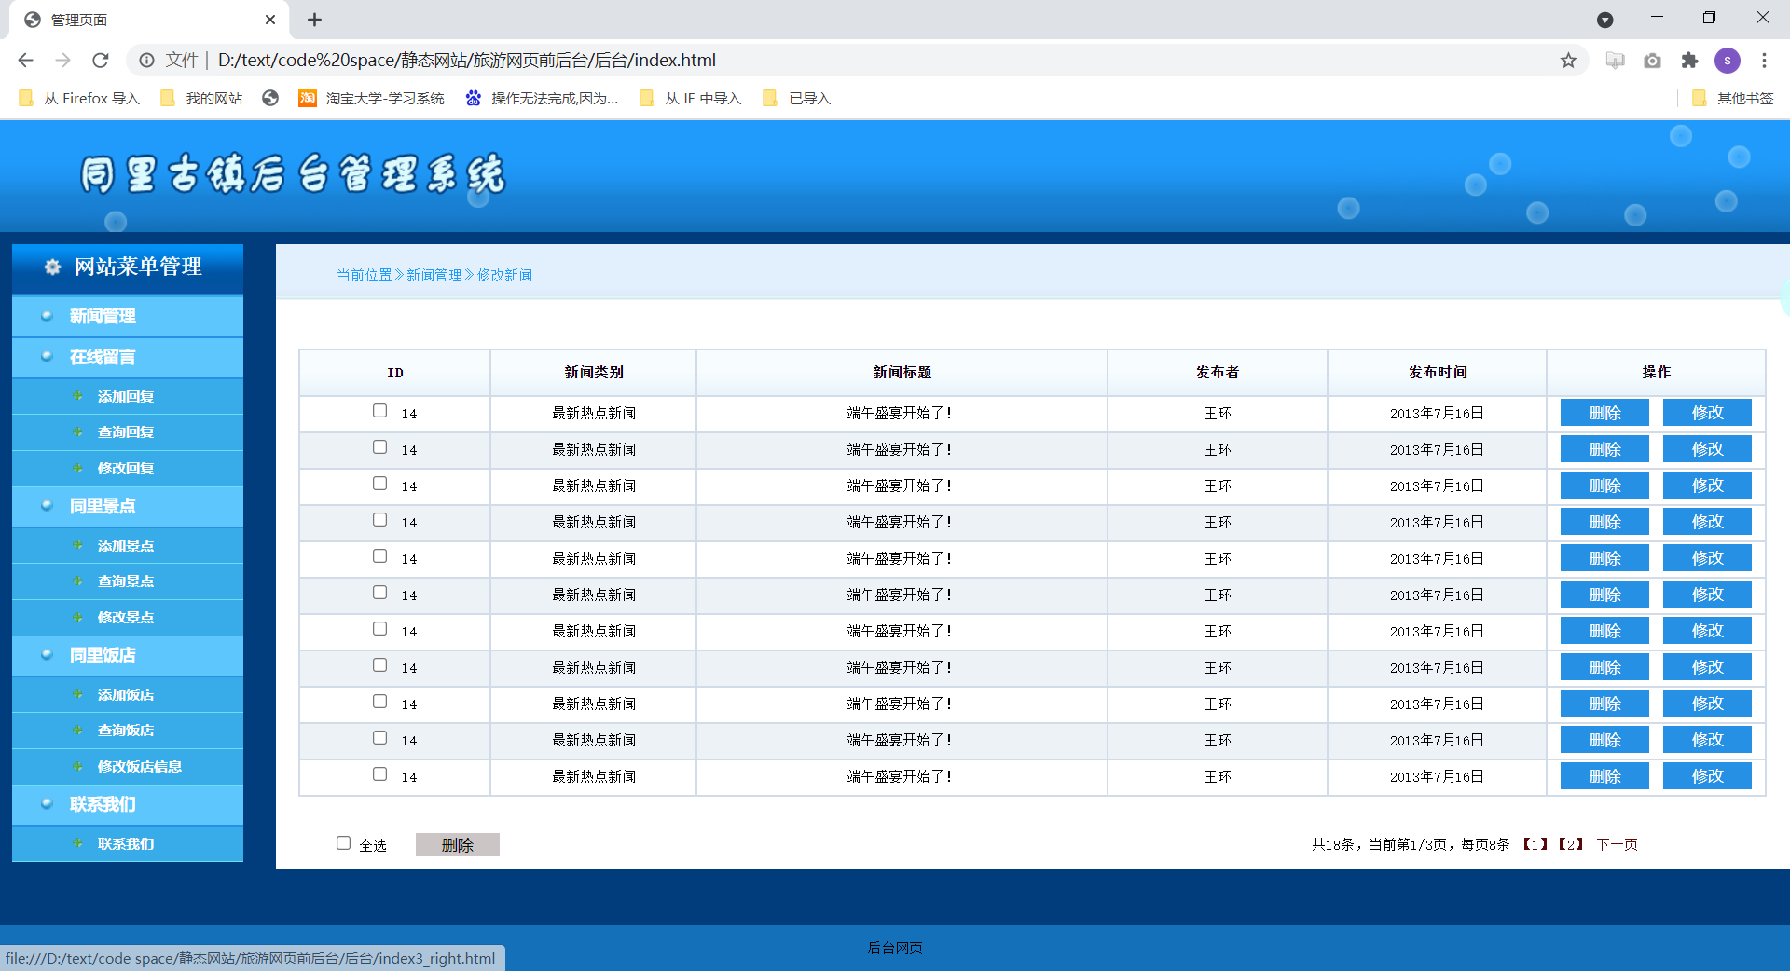Click 删除 button in the first table row
The width and height of the screenshot is (1790, 971).
pos(1604,413)
